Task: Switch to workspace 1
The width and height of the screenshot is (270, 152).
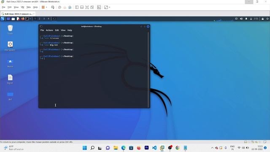Action: click(x=35, y=19)
